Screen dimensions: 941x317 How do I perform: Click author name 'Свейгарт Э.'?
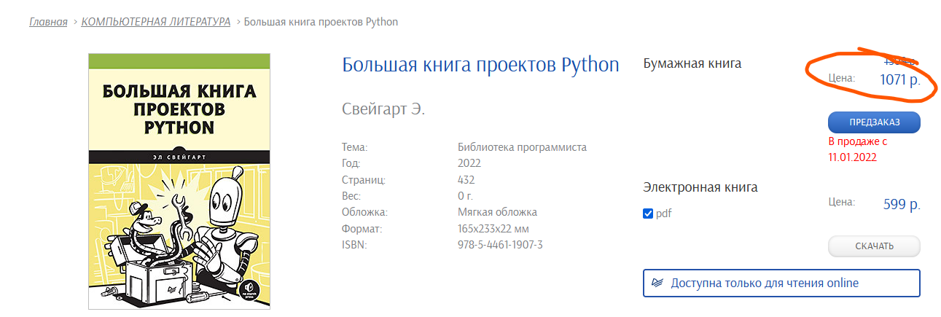click(383, 109)
